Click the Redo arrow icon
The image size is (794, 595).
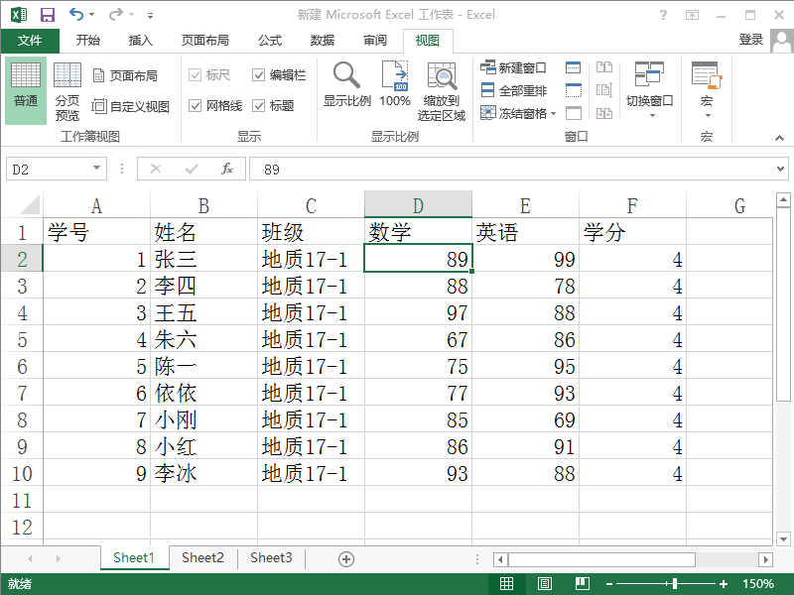[115, 14]
